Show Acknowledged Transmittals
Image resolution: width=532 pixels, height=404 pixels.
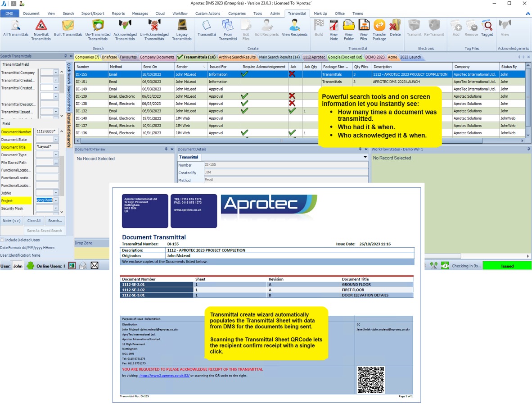pyautogui.click(x=125, y=30)
